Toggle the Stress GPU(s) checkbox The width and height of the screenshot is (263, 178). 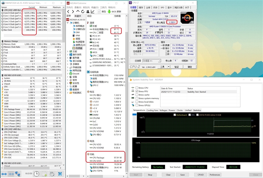[x=137, y=105]
